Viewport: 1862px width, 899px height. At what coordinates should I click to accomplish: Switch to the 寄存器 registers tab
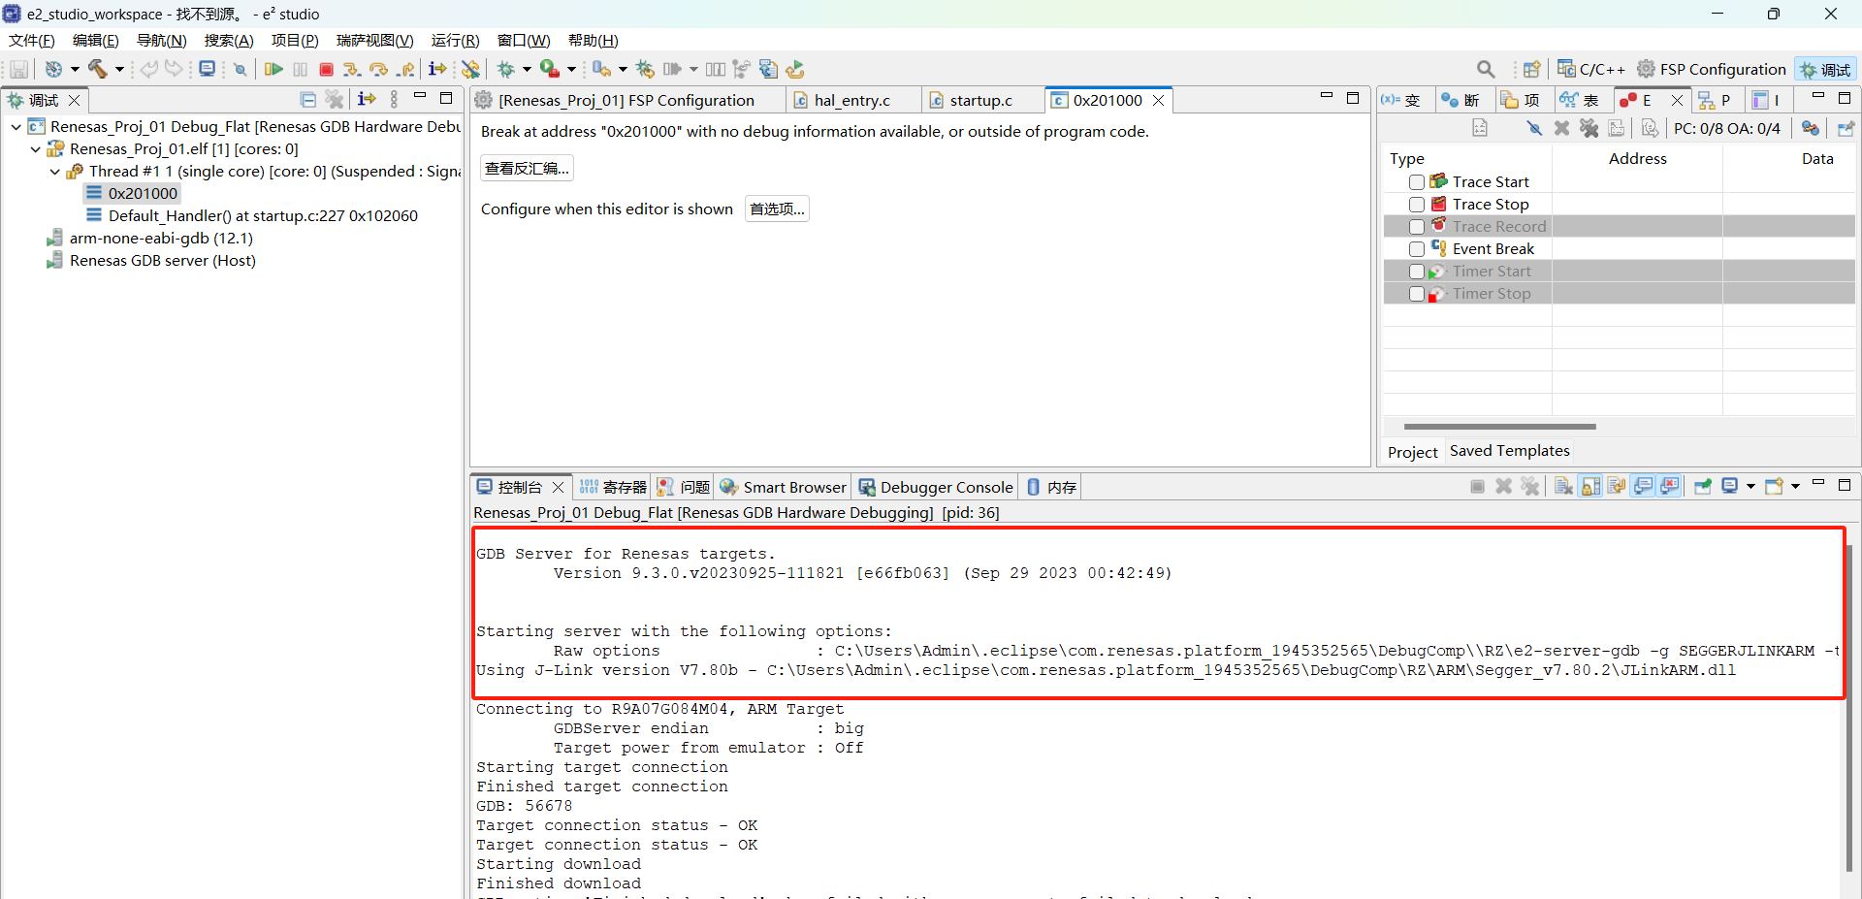coord(614,487)
